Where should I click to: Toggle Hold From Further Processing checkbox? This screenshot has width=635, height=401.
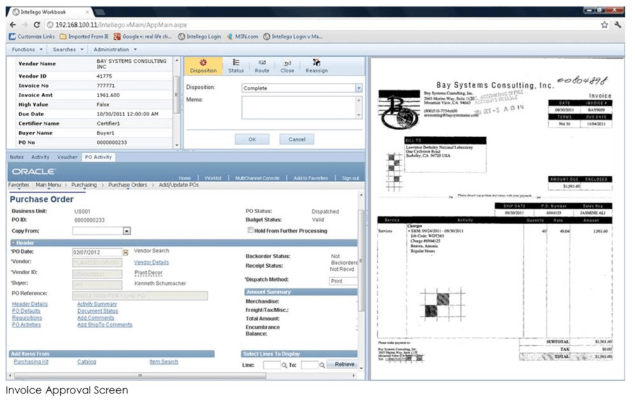pyautogui.click(x=250, y=230)
